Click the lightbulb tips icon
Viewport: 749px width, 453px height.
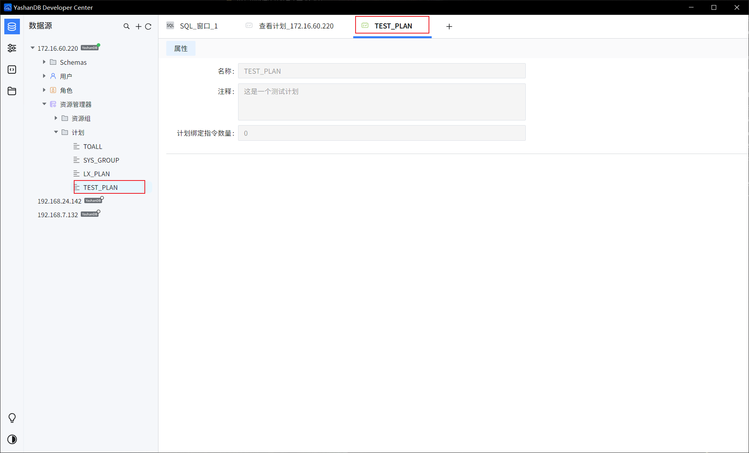[x=12, y=418]
